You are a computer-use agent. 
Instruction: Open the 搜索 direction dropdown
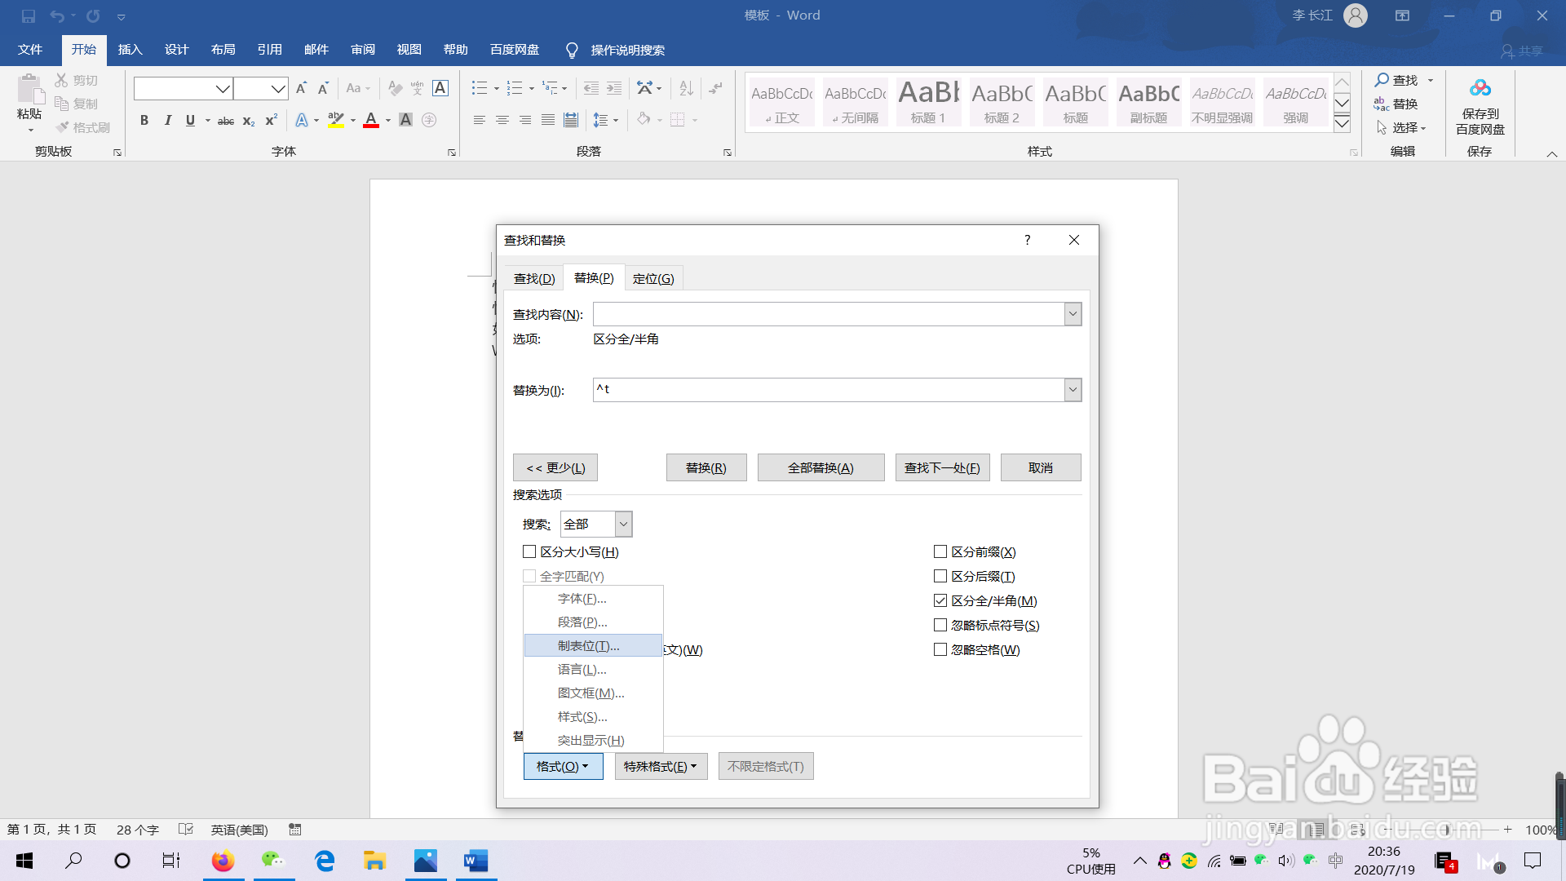[x=623, y=524]
